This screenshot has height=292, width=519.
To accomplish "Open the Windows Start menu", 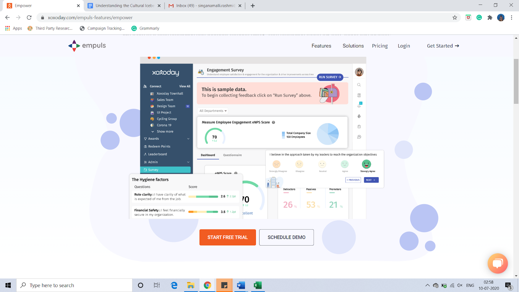I will click(8, 285).
